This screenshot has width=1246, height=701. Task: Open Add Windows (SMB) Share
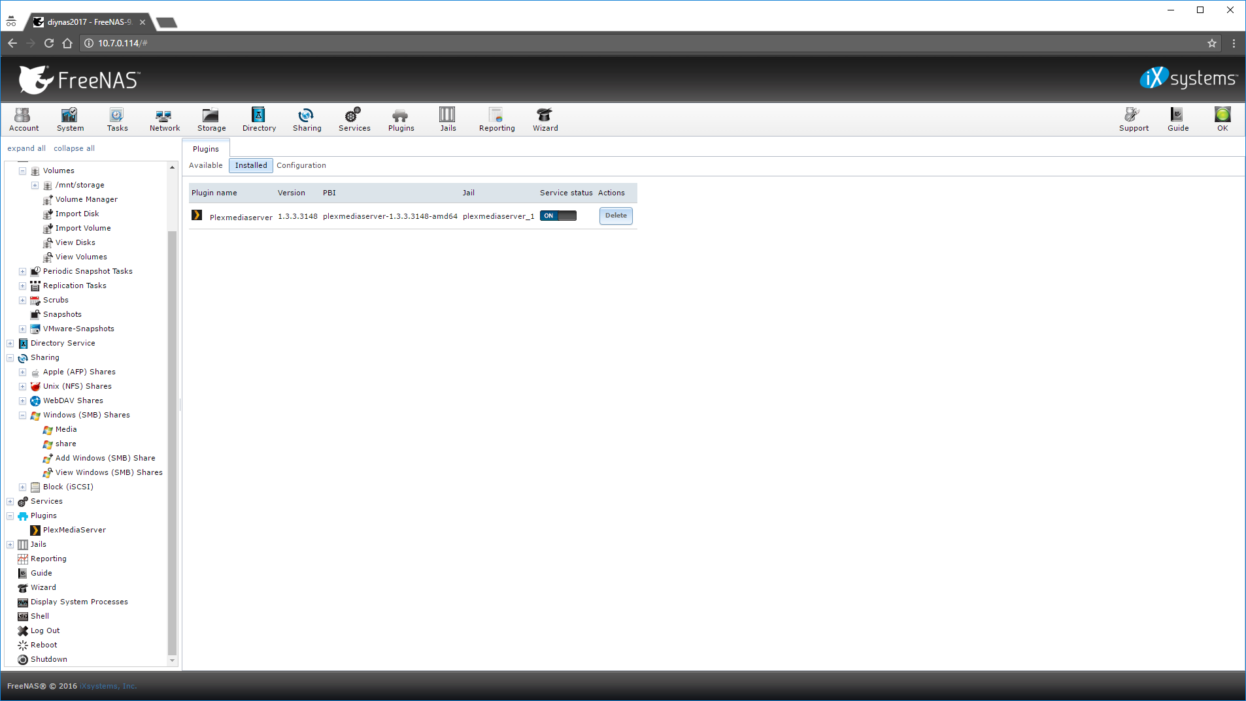[x=105, y=459]
